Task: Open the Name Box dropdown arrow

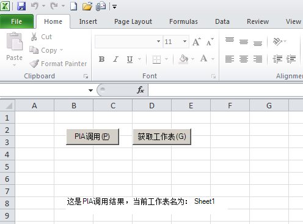Action: (x=90, y=91)
